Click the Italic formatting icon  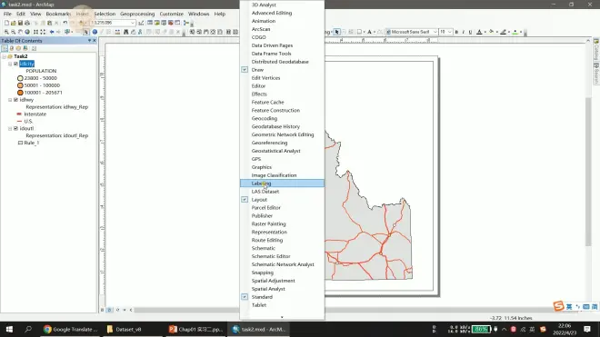[464, 32]
